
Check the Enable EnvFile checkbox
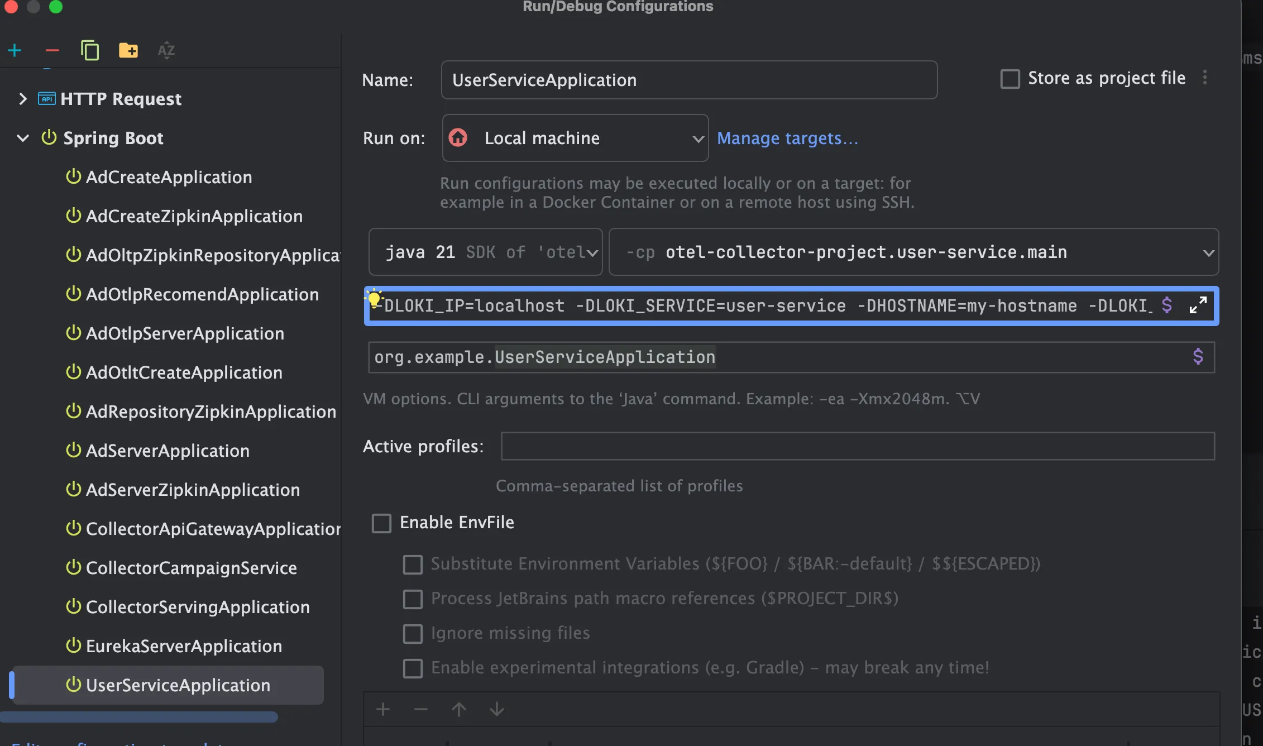tap(382, 523)
